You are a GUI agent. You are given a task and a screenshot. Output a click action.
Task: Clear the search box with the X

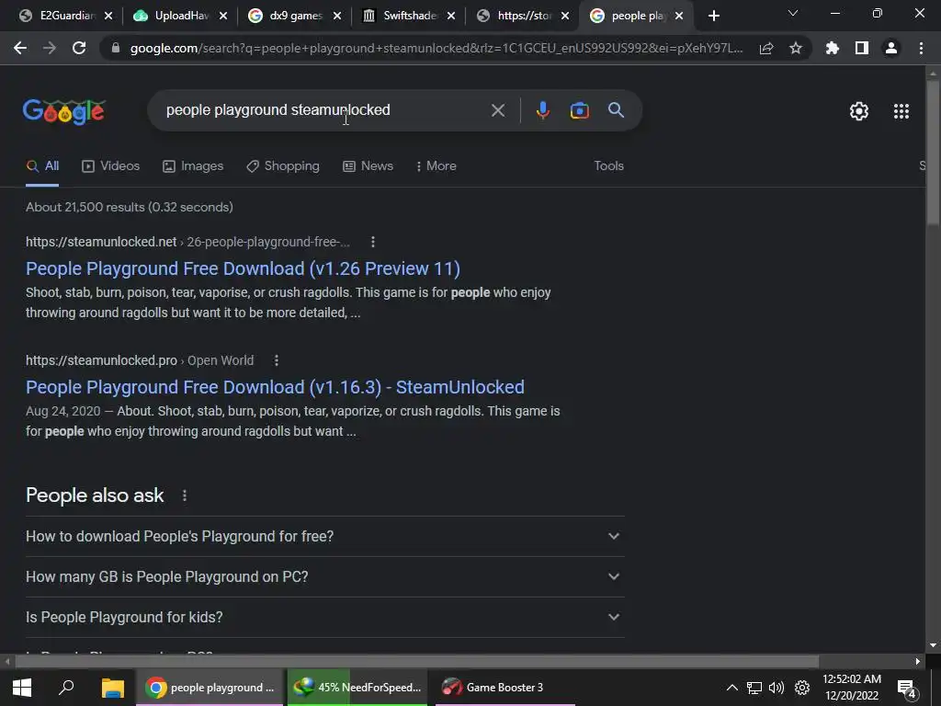(x=498, y=110)
